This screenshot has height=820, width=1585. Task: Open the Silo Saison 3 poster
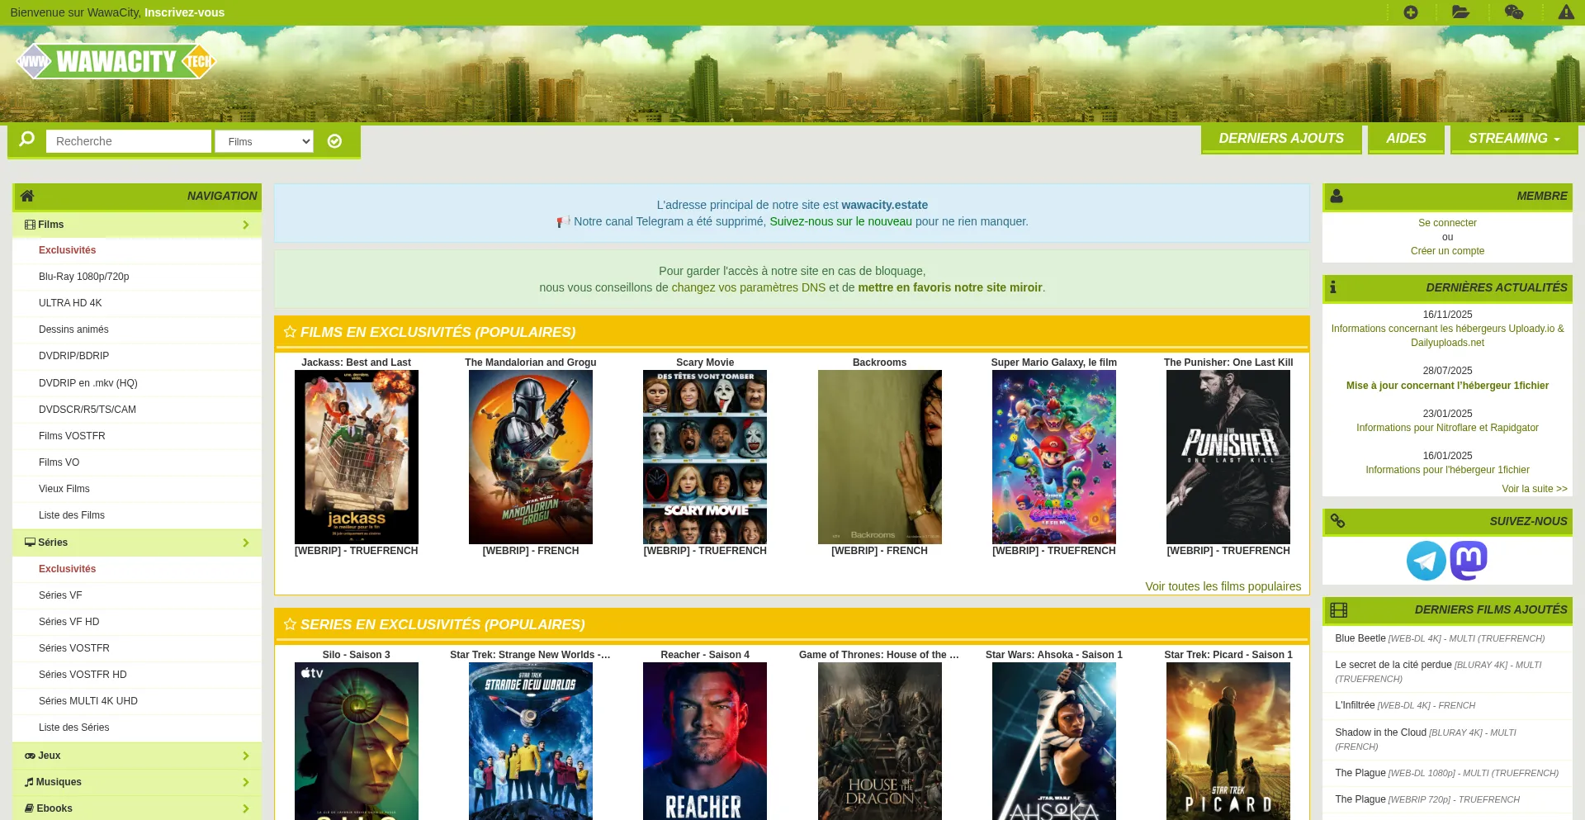357,741
